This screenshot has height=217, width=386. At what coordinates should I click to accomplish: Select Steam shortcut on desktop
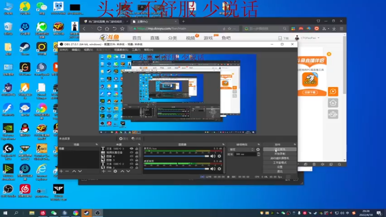[x=25, y=49]
